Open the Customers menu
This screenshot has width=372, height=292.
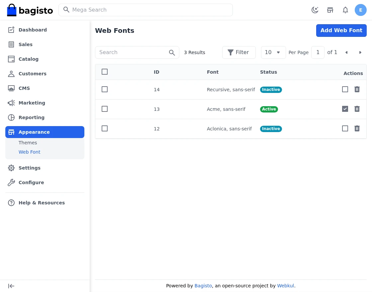45,74
